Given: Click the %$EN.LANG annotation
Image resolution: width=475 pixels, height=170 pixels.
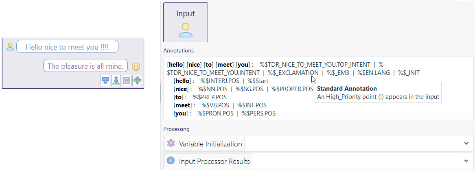Looking at the screenshot, I should click(373, 73).
